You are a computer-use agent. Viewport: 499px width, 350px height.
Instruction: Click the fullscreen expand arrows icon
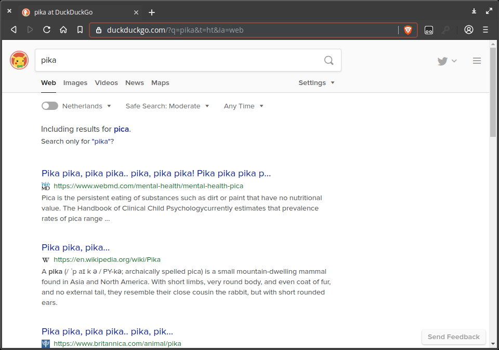pyautogui.click(x=489, y=11)
